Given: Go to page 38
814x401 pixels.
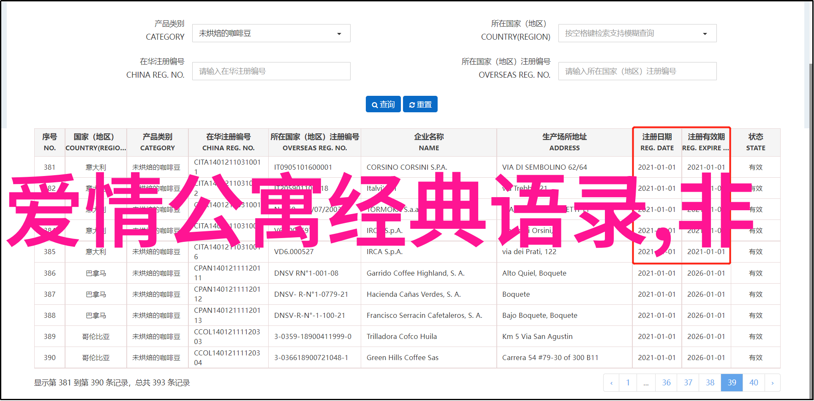Looking at the screenshot, I should pos(710,383).
